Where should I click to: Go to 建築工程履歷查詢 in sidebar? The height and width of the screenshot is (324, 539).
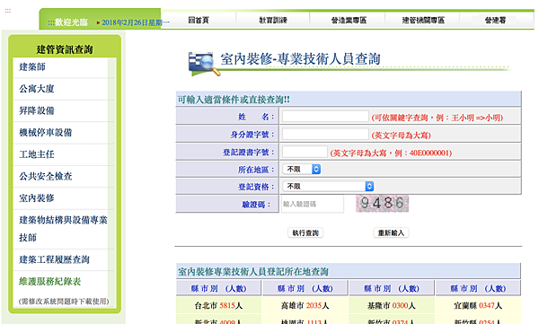tap(54, 259)
